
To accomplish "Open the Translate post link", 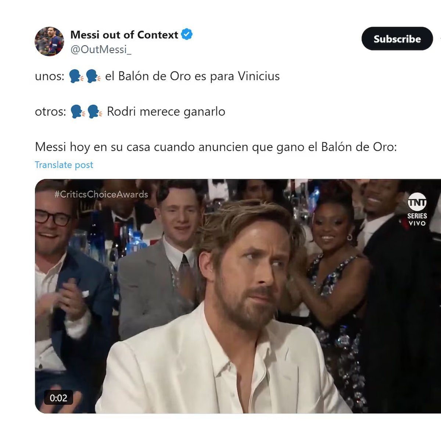I will click(64, 165).
